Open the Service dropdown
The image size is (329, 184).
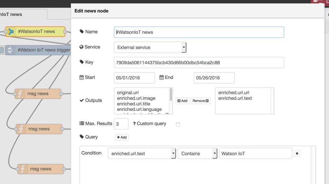150,47
